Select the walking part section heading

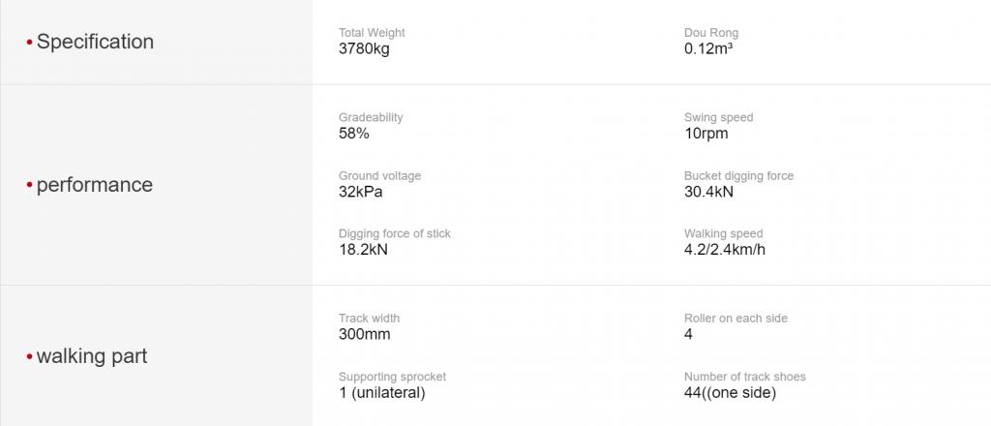tap(92, 356)
